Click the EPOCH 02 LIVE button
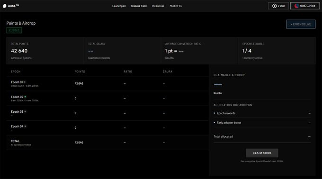 point(301,24)
